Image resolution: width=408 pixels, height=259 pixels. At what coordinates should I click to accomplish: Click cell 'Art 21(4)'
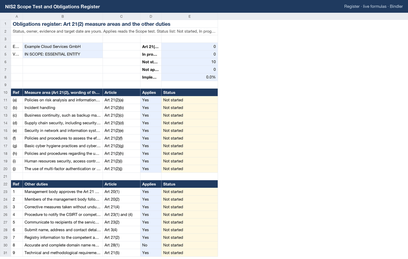click(121, 207)
